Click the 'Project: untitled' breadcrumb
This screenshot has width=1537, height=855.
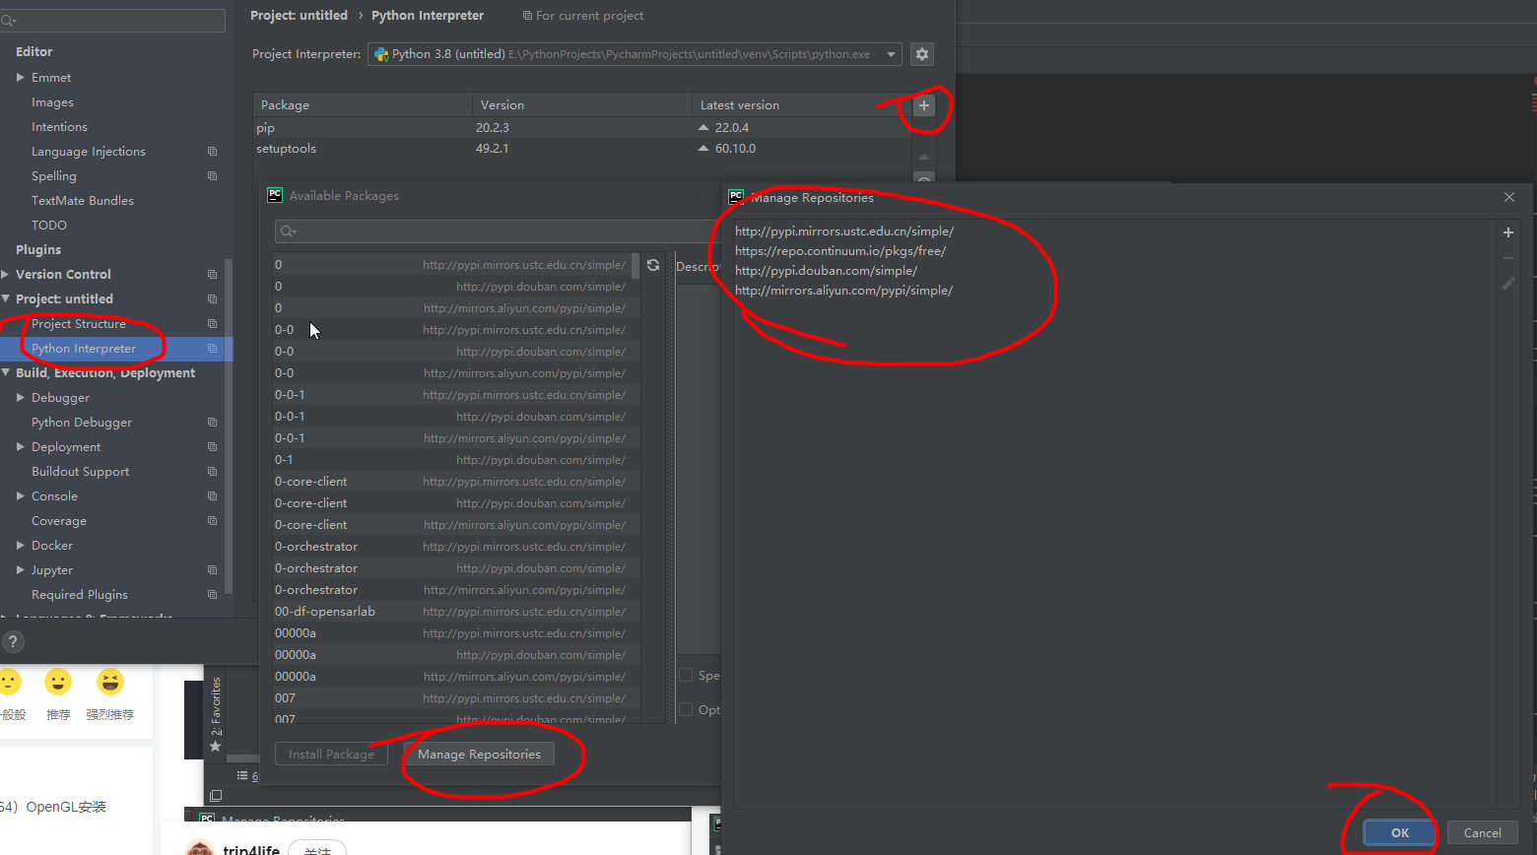pos(299,16)
